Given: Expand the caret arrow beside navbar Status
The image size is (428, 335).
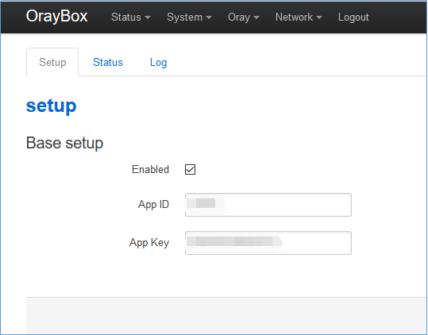Looking at the screenshot, I should 148,17.
